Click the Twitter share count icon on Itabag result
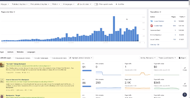 tap(22, 73)
